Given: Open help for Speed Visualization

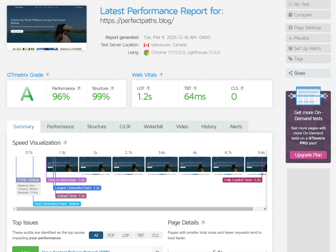Looking at the screenshot, I should coord(65,142).
